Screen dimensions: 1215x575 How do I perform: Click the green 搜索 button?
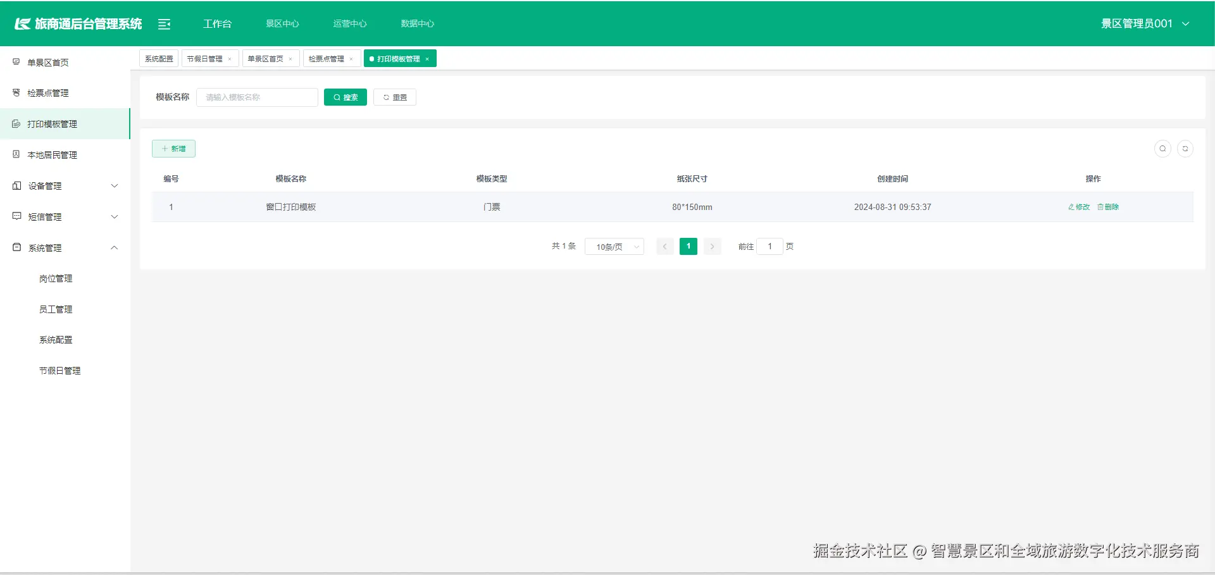(346, 97)
